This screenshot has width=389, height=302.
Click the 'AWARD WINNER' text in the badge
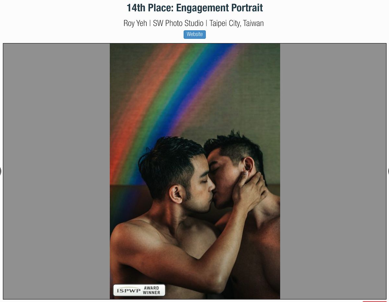152,290
